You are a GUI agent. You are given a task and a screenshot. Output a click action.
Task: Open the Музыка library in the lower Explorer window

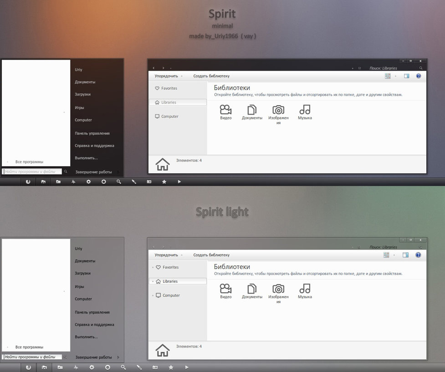tap(305, 291)
